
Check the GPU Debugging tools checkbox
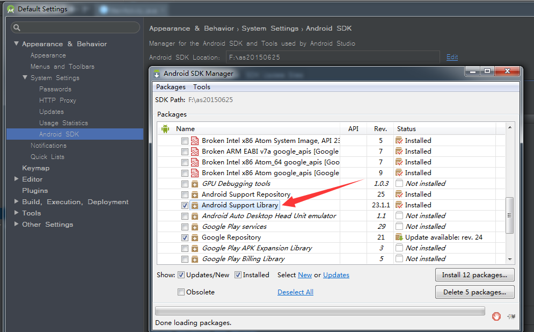coord(185,184)
